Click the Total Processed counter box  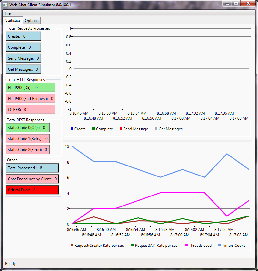pyautogui.click(x=32, y=168)
